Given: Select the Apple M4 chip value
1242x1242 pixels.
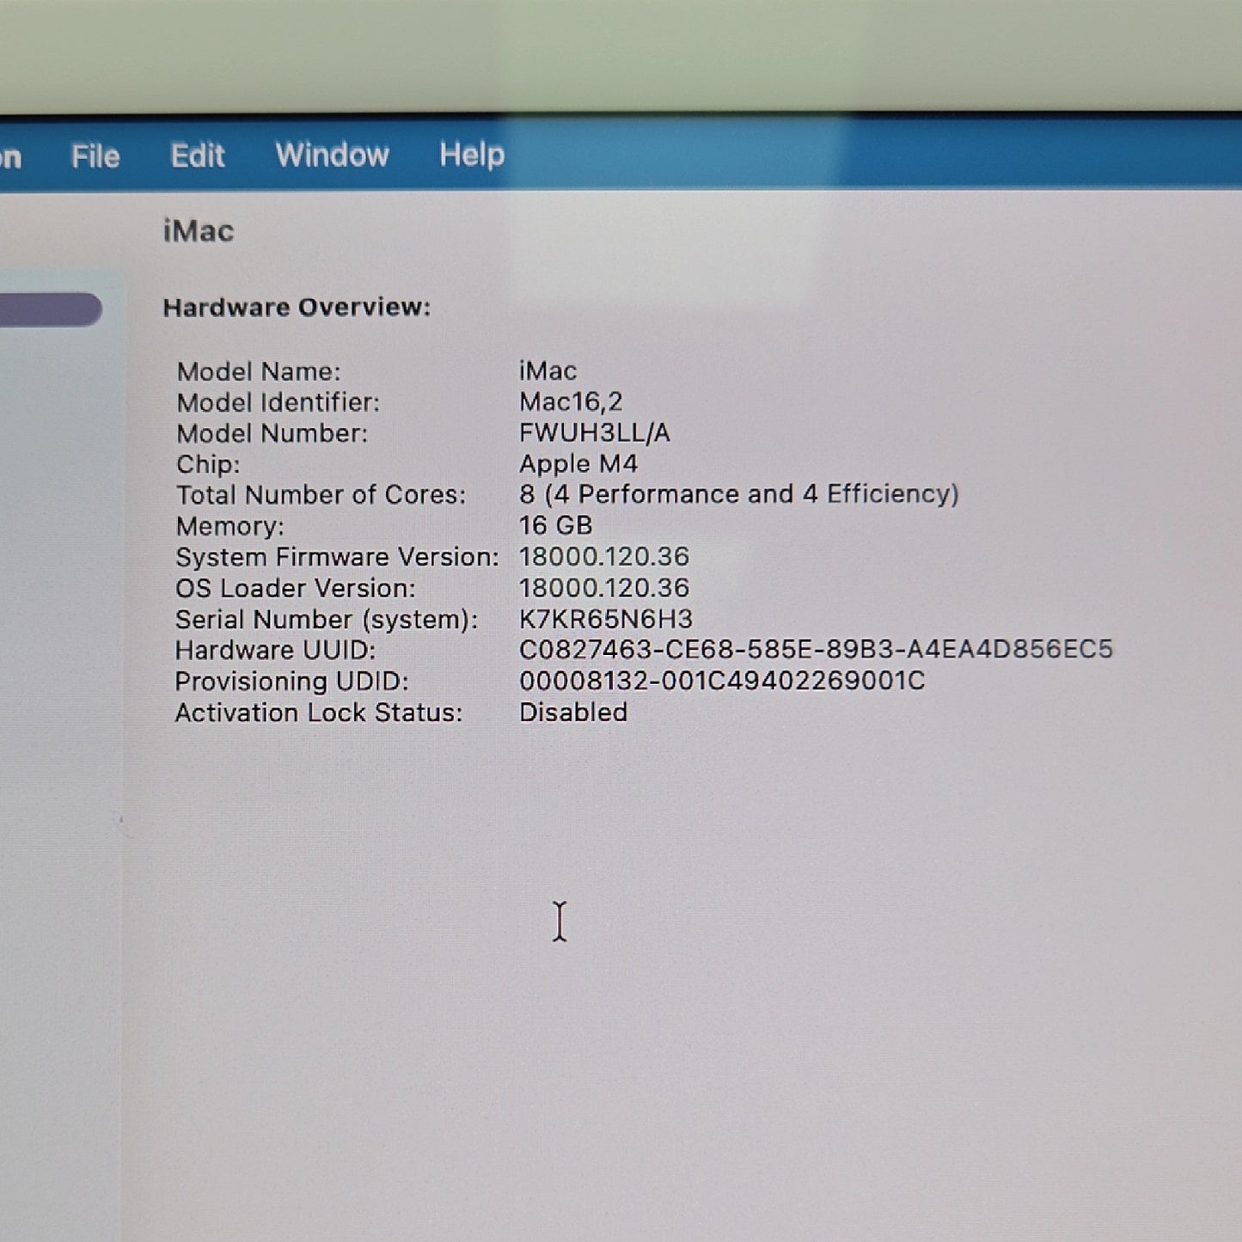Looking at the screenshot, I should [578, 464].
